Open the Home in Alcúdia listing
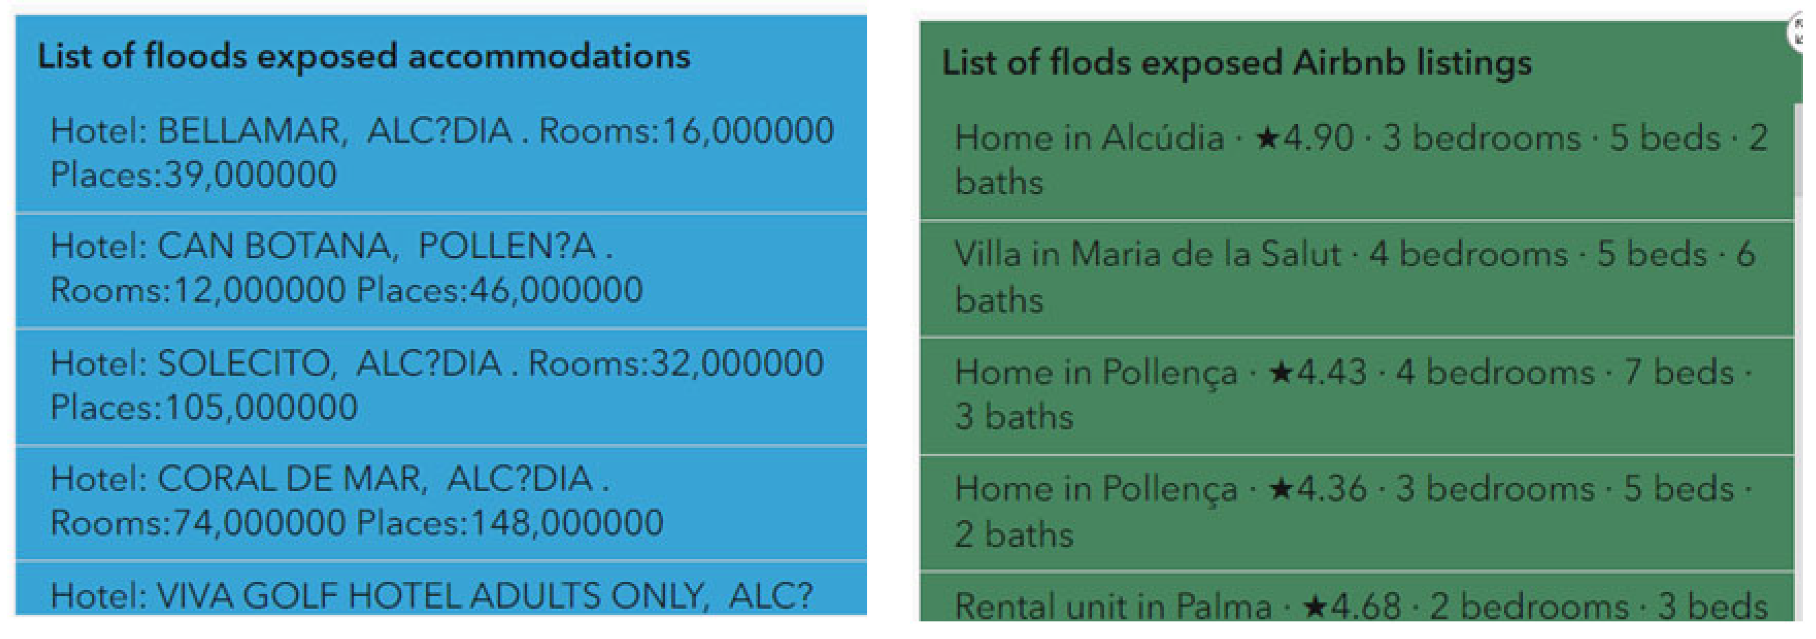Screen dimensions: 1816x639 1356,160
